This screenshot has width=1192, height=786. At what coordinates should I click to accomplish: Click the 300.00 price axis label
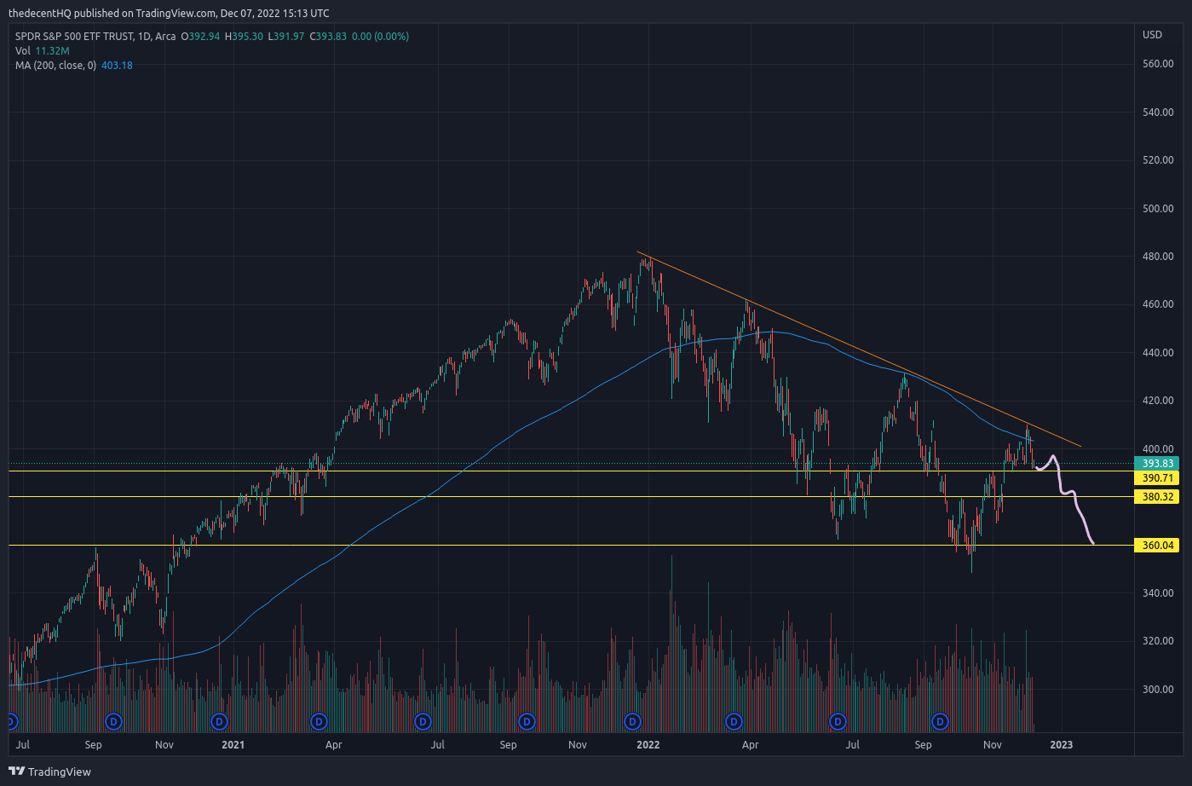pos(1158,690)
